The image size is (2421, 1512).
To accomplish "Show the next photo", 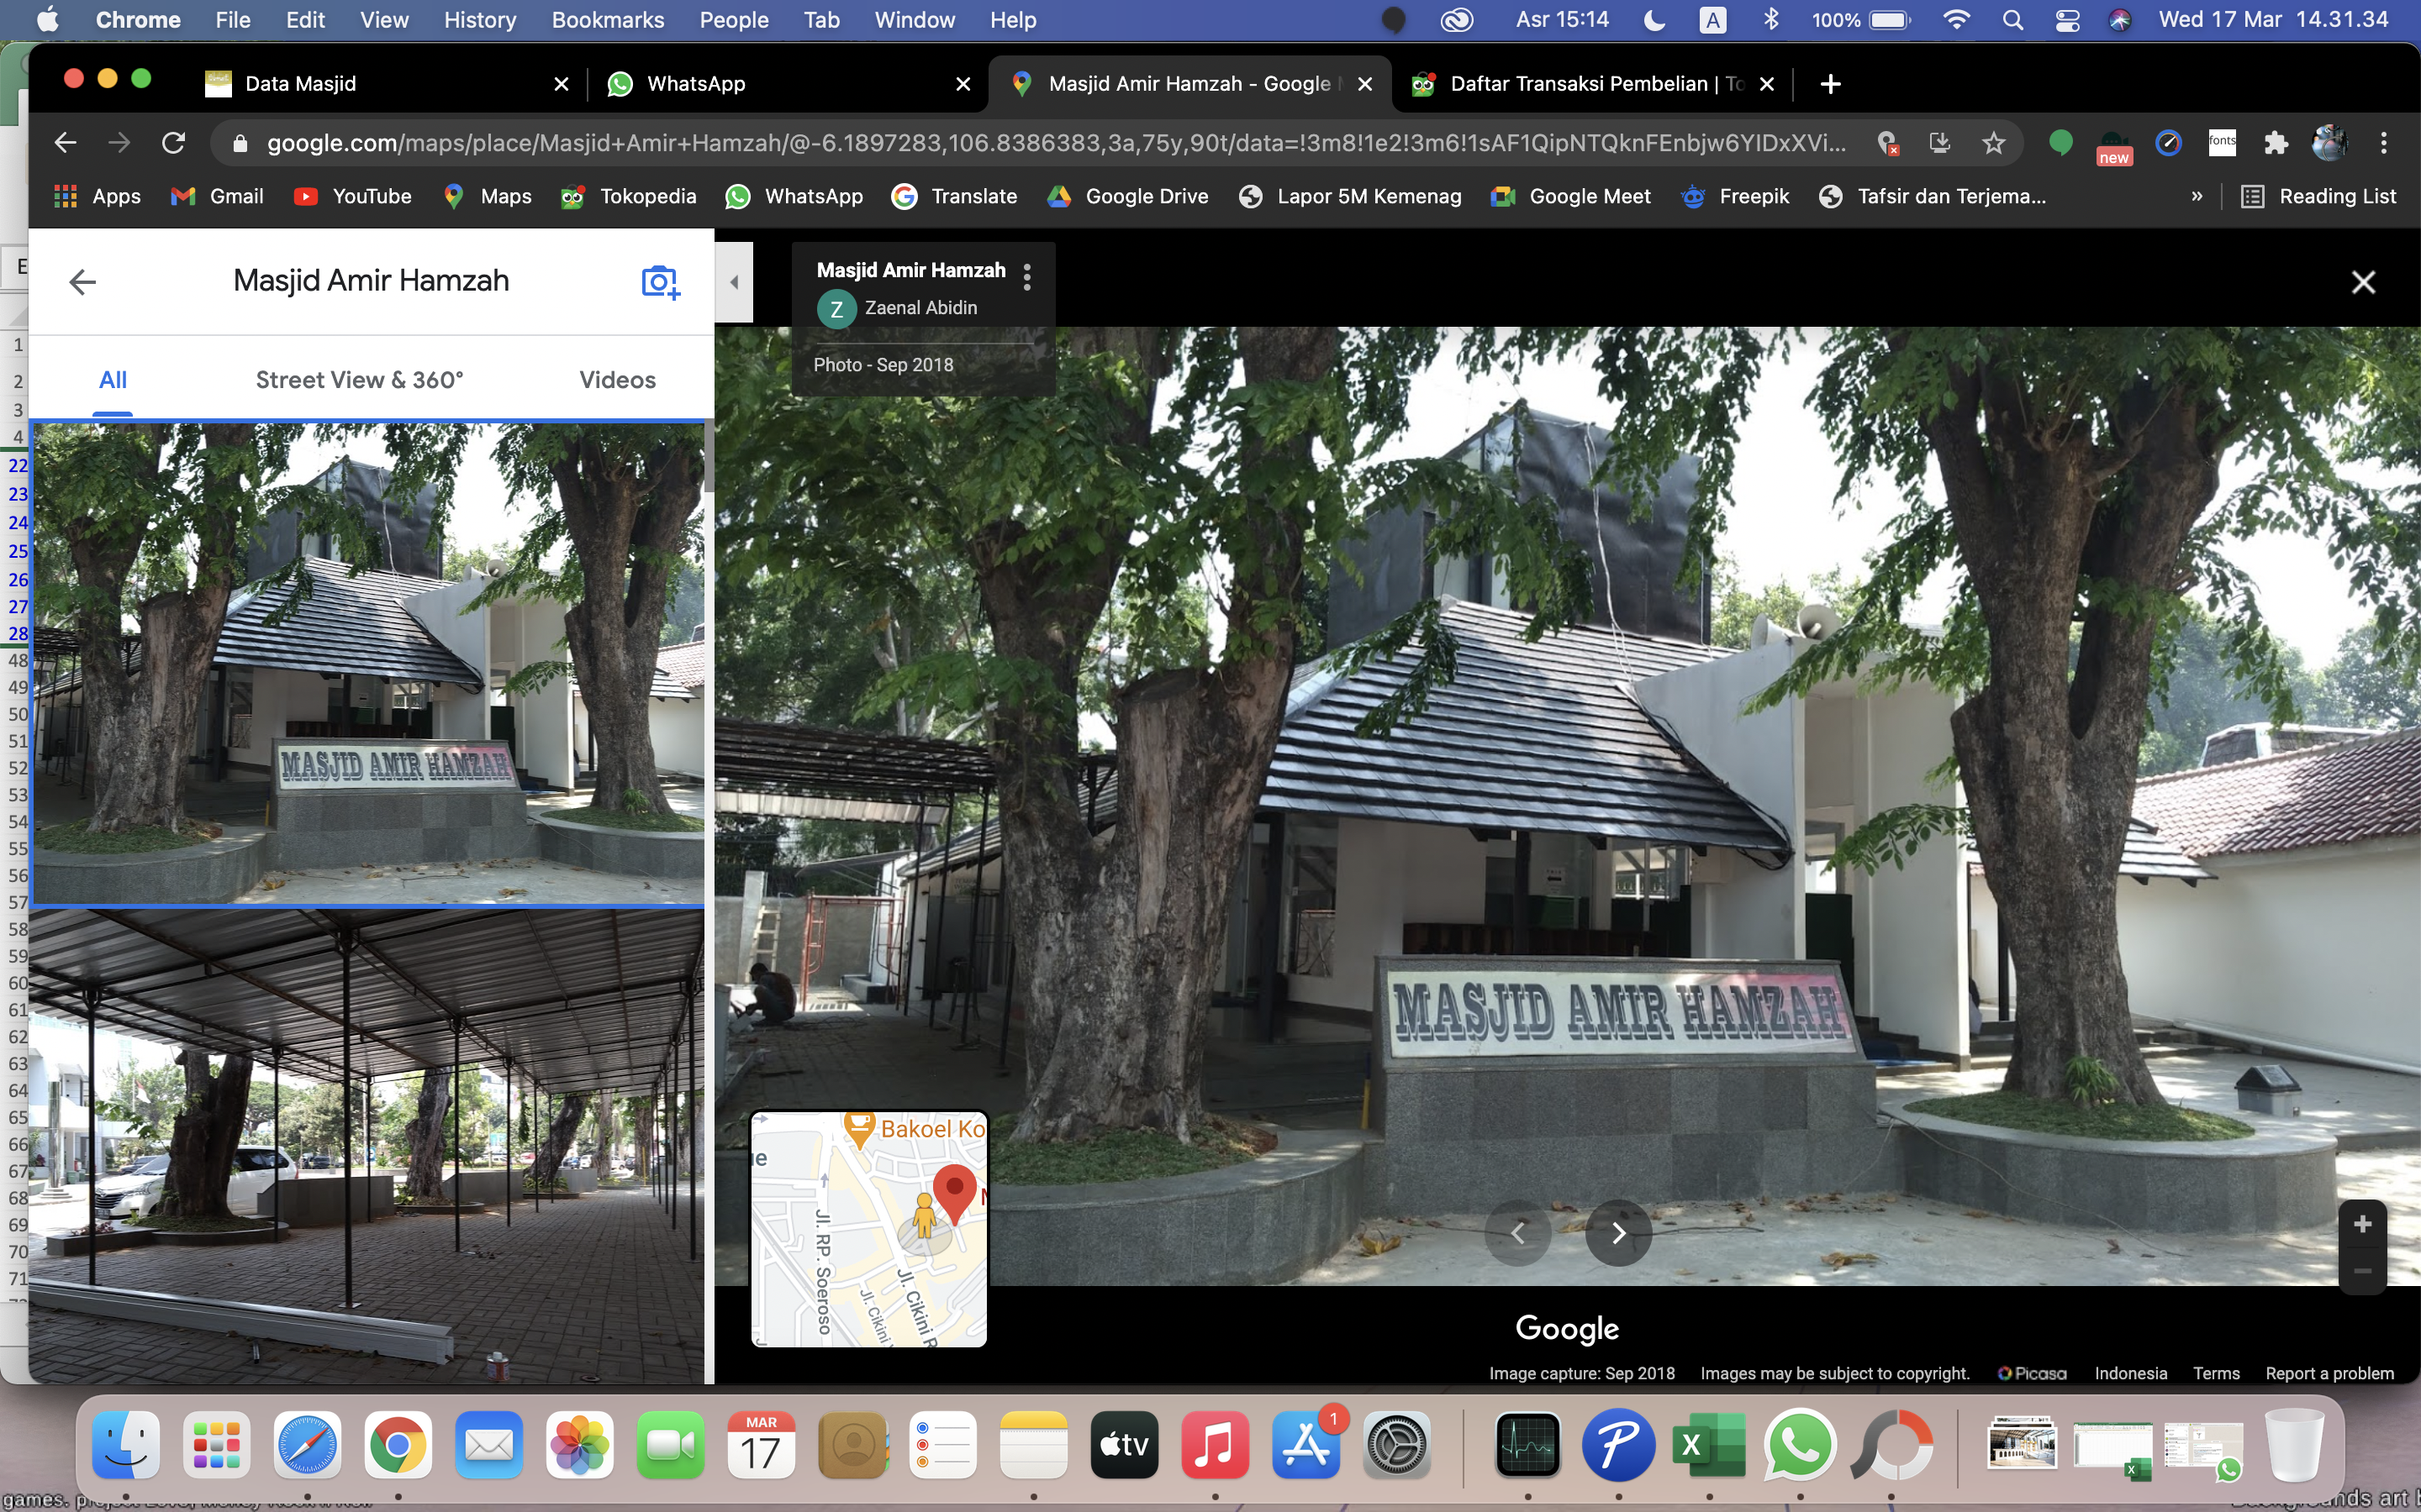I will [x=1619, y=1233].
